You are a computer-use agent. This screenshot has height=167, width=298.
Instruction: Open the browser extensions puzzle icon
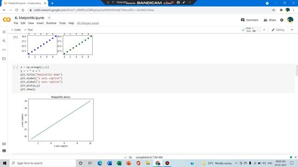point(281,10)
